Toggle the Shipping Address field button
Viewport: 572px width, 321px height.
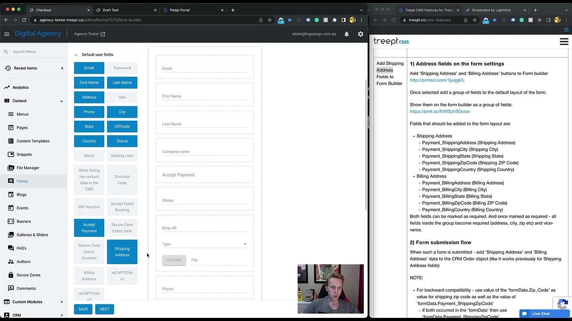click(122, 252)
